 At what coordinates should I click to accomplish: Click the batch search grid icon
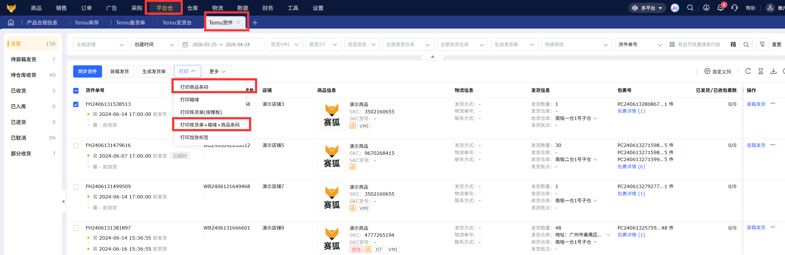pyautogui.click(x=672, y=45)
